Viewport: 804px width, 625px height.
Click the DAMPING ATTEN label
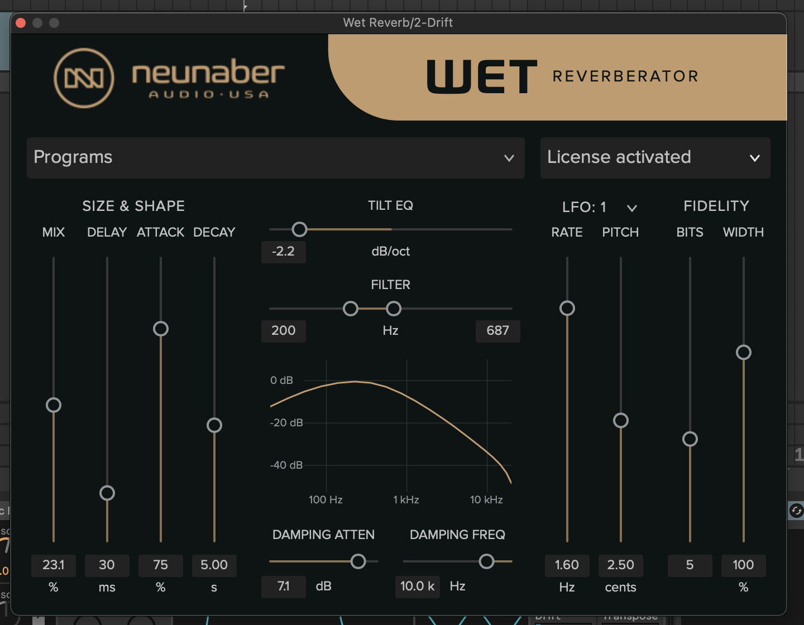[323, 535]
